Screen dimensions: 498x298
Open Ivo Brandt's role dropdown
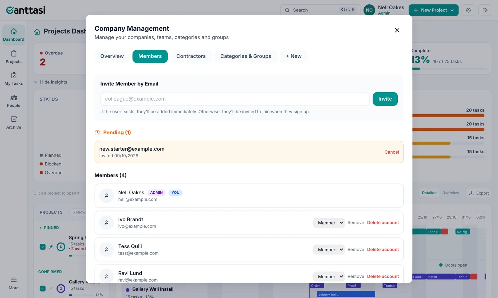(329, 223)
